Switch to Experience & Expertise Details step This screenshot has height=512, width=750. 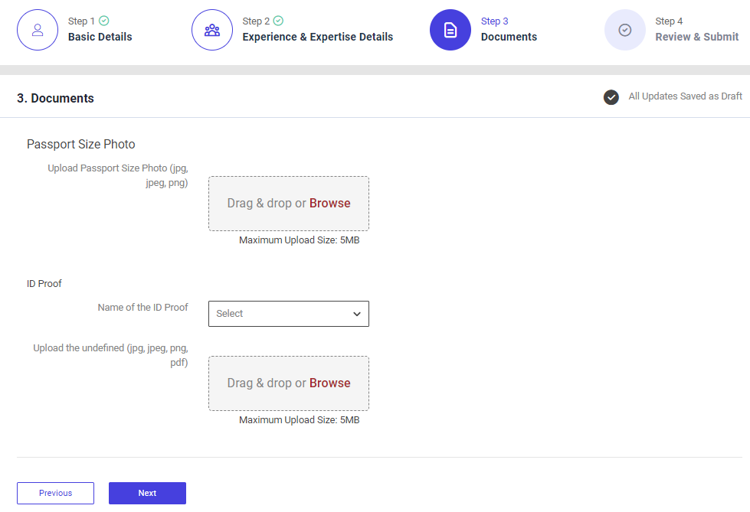(317, 37)
